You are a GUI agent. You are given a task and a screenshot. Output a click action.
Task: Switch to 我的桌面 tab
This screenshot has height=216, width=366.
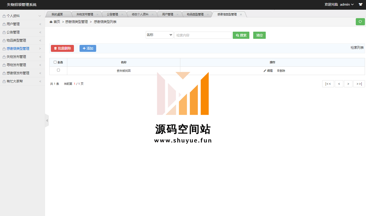coord(57,15)
